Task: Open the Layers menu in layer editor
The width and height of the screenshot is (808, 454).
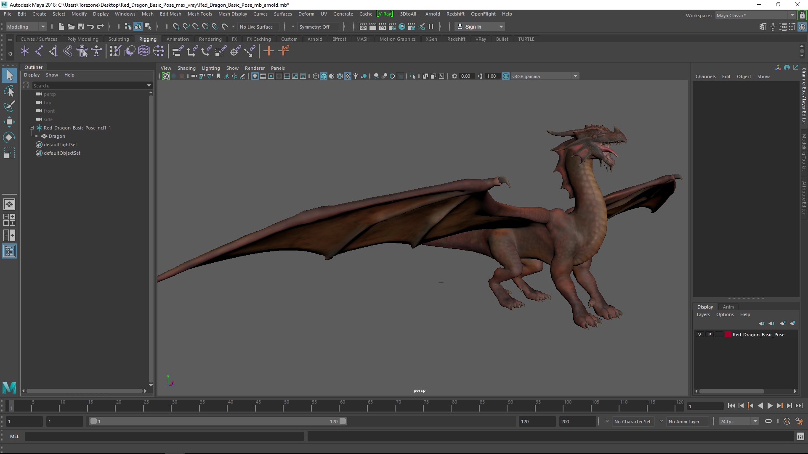Action: [703, 314]
